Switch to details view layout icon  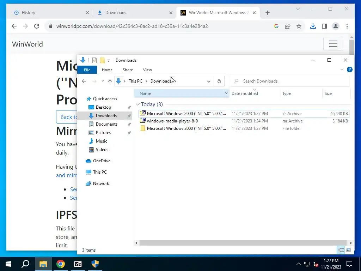click(341, 250)
